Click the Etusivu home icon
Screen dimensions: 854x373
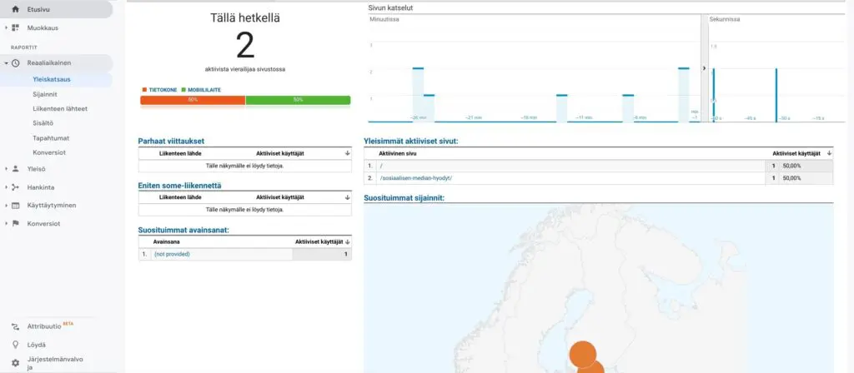pos(16,9)
